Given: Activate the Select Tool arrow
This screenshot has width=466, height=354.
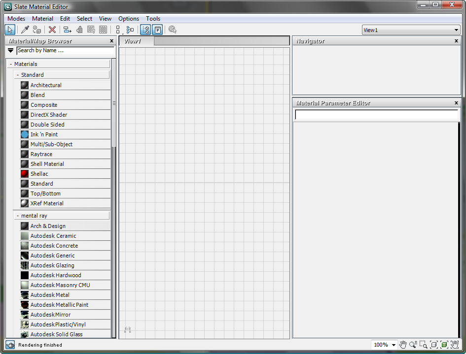Looking at the screenshot, I should click(10, 30).
